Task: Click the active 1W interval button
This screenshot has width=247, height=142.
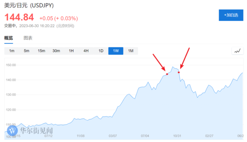Action: (x=116, y=51)
